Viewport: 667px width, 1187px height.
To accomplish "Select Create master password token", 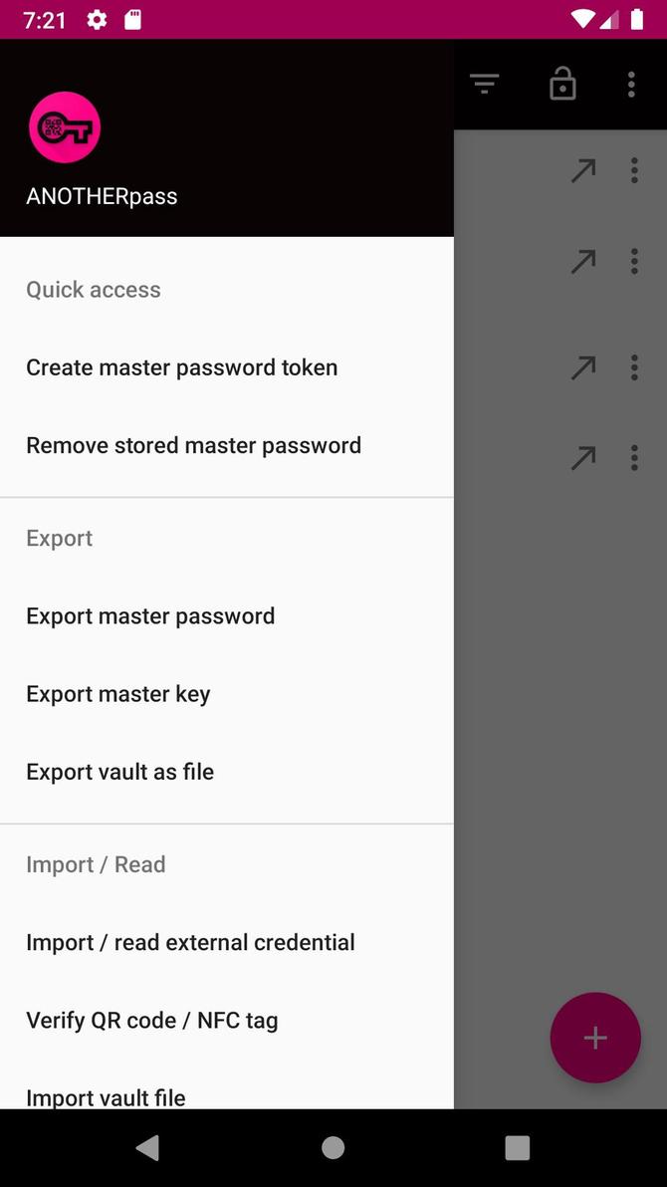I will (x=180, y=367).
